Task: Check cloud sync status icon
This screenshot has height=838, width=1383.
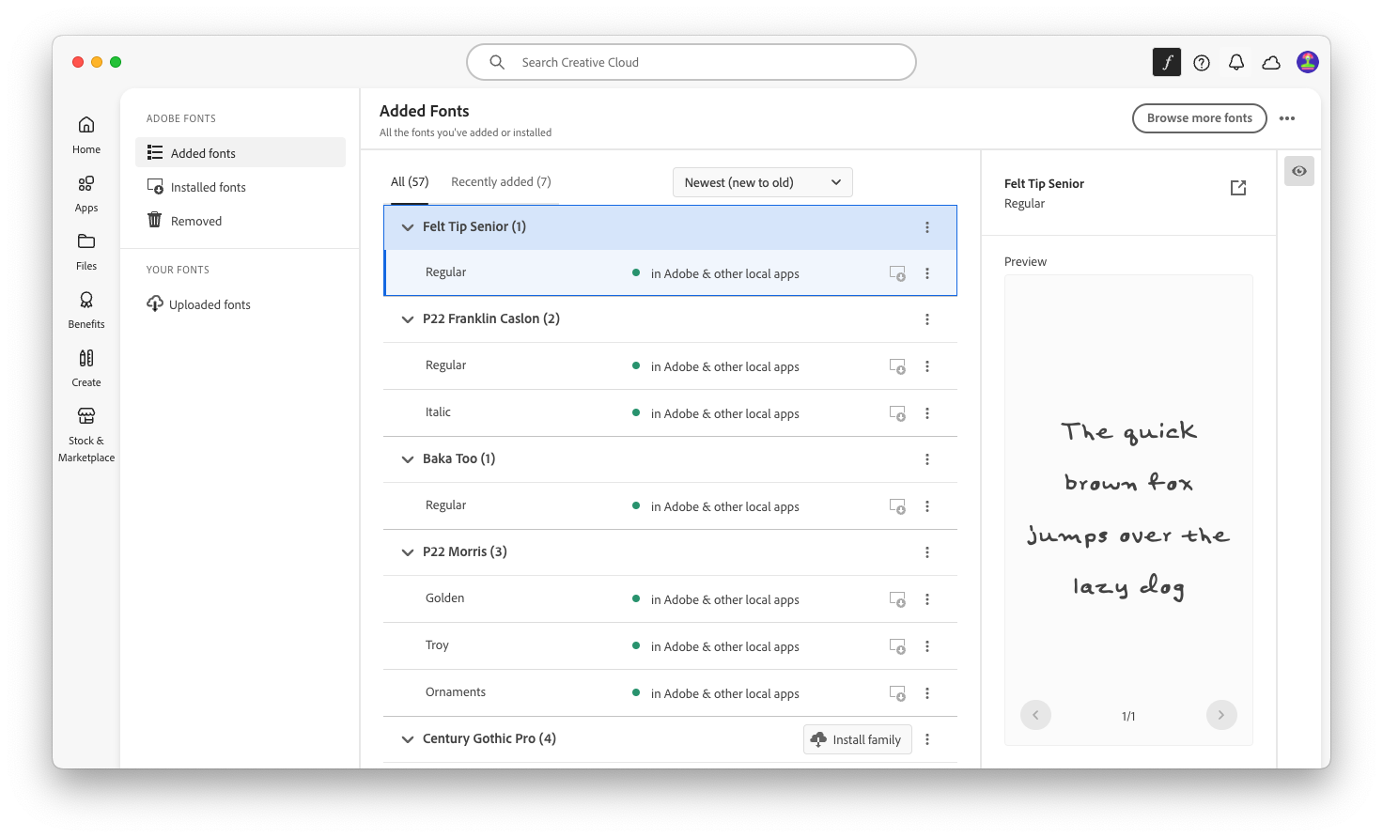Action: click(x=1271, y=63)
